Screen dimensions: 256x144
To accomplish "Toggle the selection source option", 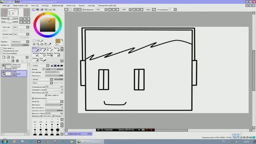I will [2, 53].
